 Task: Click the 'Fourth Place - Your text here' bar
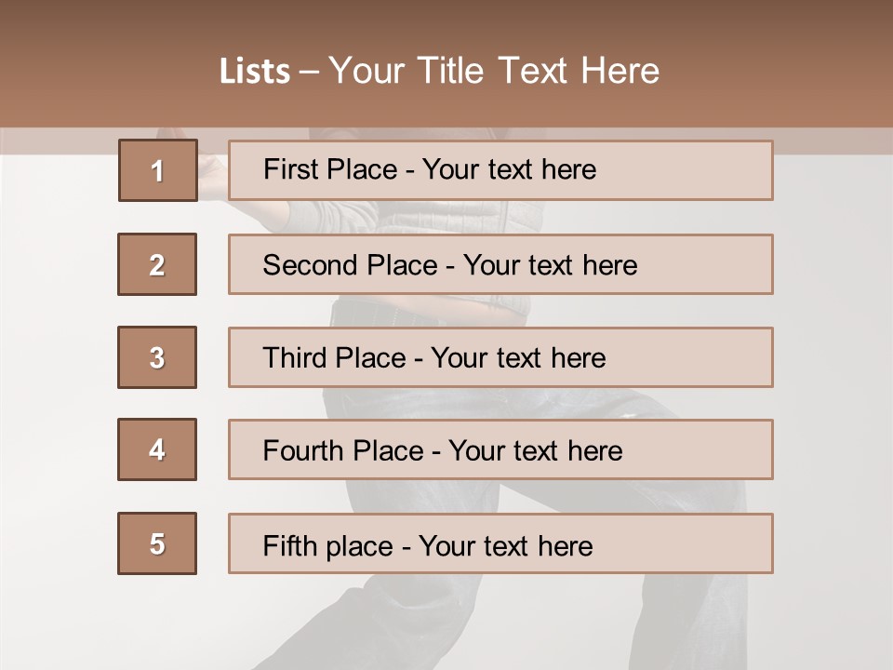coord(500,449)
